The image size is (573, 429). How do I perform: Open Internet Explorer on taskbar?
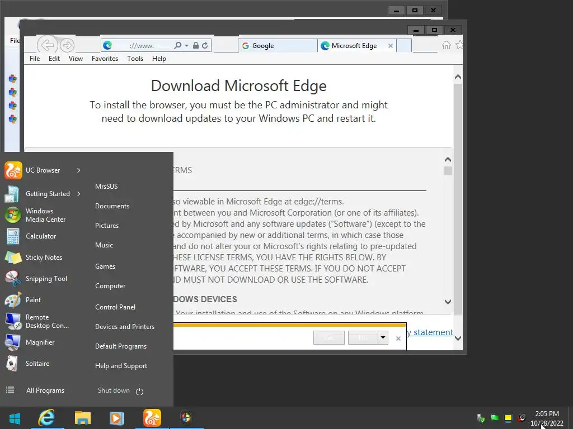tap(46, 418)
